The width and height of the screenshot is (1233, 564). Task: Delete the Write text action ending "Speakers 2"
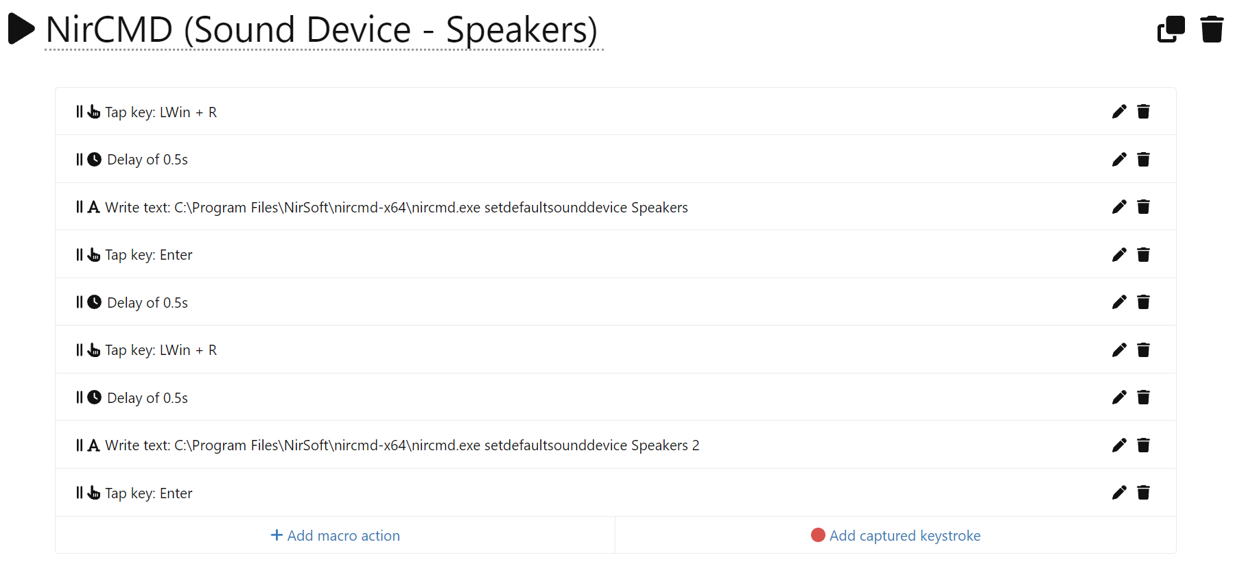[x=1143, y=445]
